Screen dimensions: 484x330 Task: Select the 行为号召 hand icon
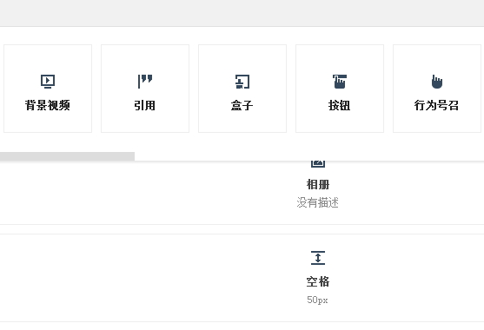(x=437, y=82)
